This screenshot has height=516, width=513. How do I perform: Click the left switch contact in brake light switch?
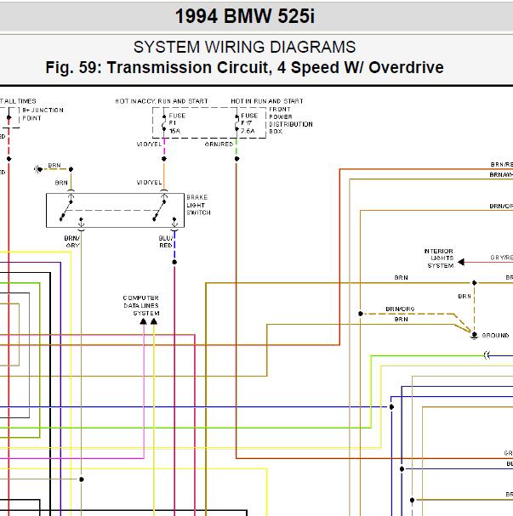(66, 210)
